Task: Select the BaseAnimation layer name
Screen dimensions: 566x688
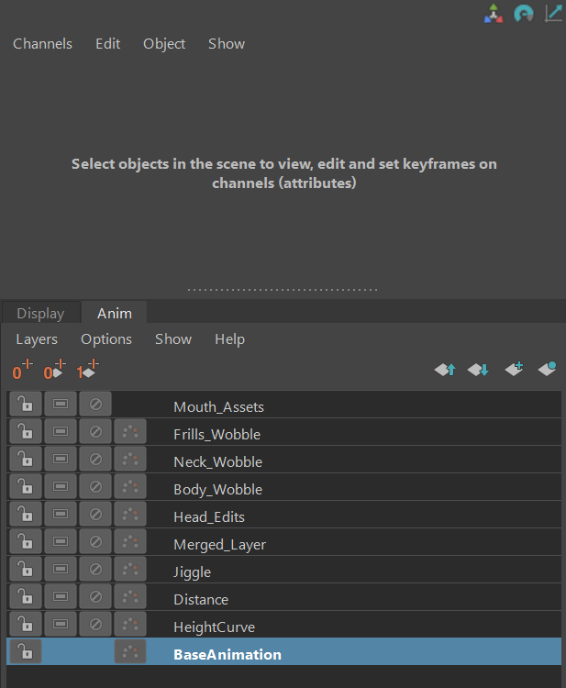Action: coord(228,655)
